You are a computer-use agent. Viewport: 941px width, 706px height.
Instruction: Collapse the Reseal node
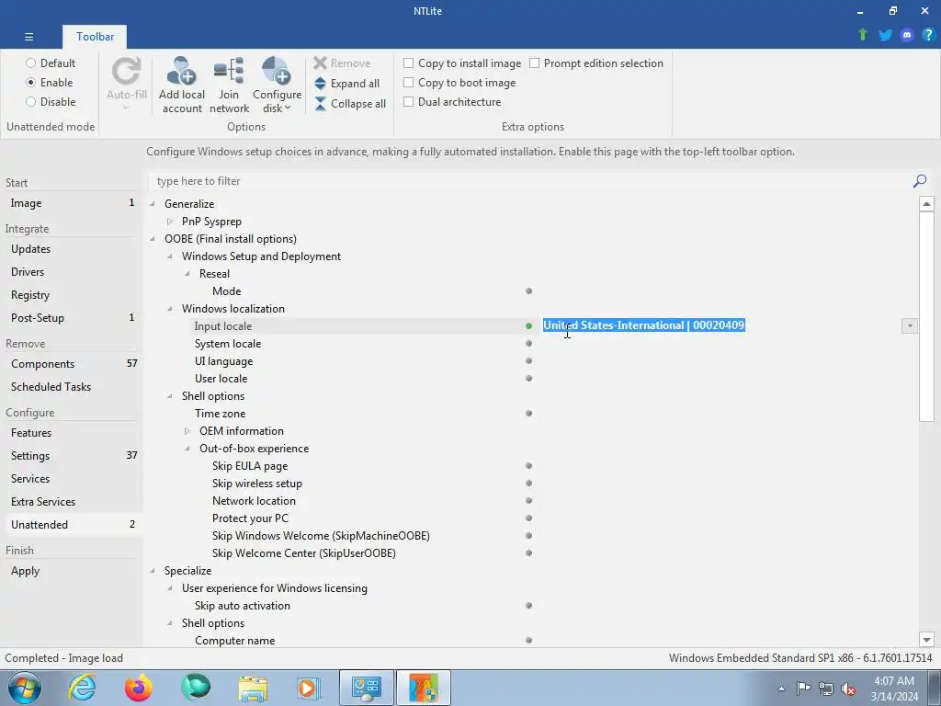(x=187, y=273)
